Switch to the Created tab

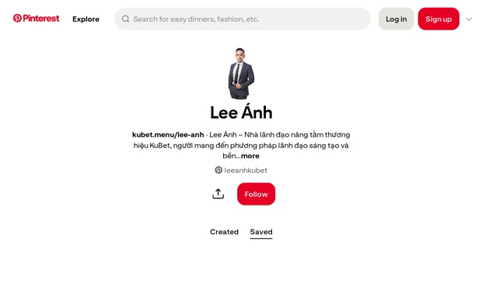click(x=224, y=232)
